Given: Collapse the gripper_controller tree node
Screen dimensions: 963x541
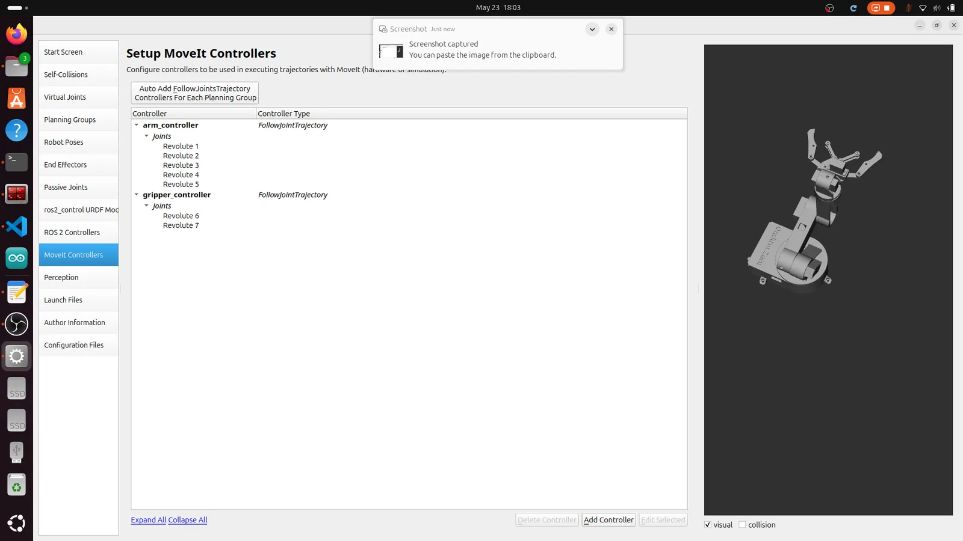Looking at the screenshot, I should click(137, 195).
